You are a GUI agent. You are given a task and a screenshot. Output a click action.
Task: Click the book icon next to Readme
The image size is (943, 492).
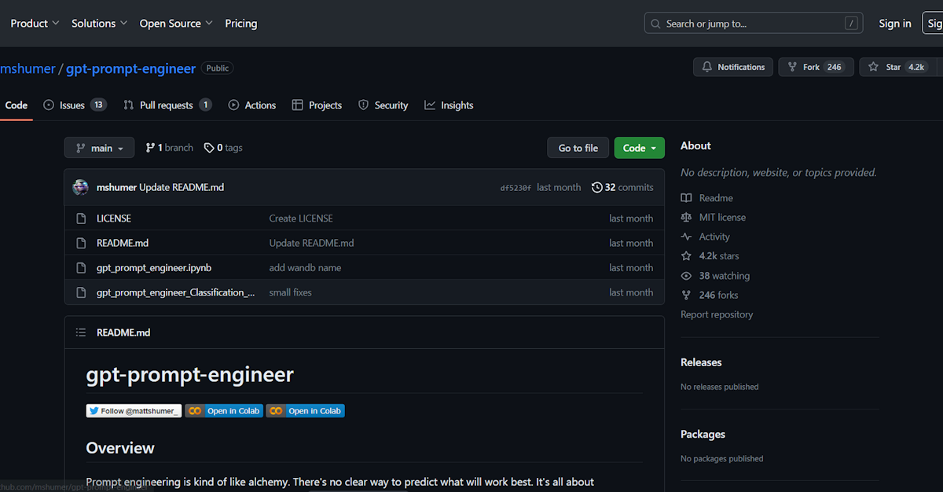(x=686, y=198)
